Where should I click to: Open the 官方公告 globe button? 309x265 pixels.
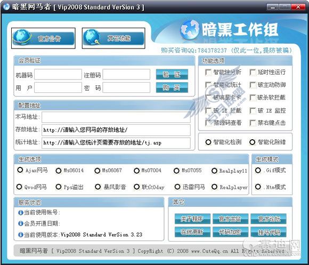tap(43, 38)
